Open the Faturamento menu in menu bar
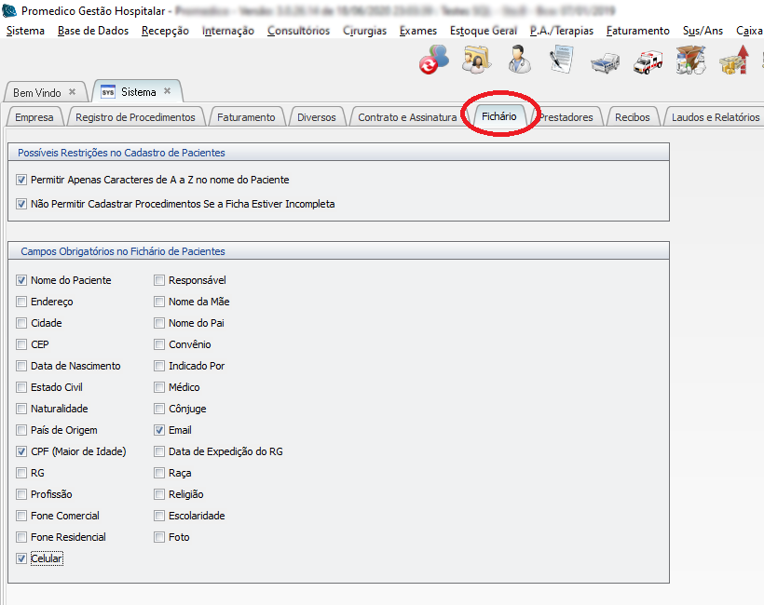Screen dimensions: 764x605 pos(637,31)
